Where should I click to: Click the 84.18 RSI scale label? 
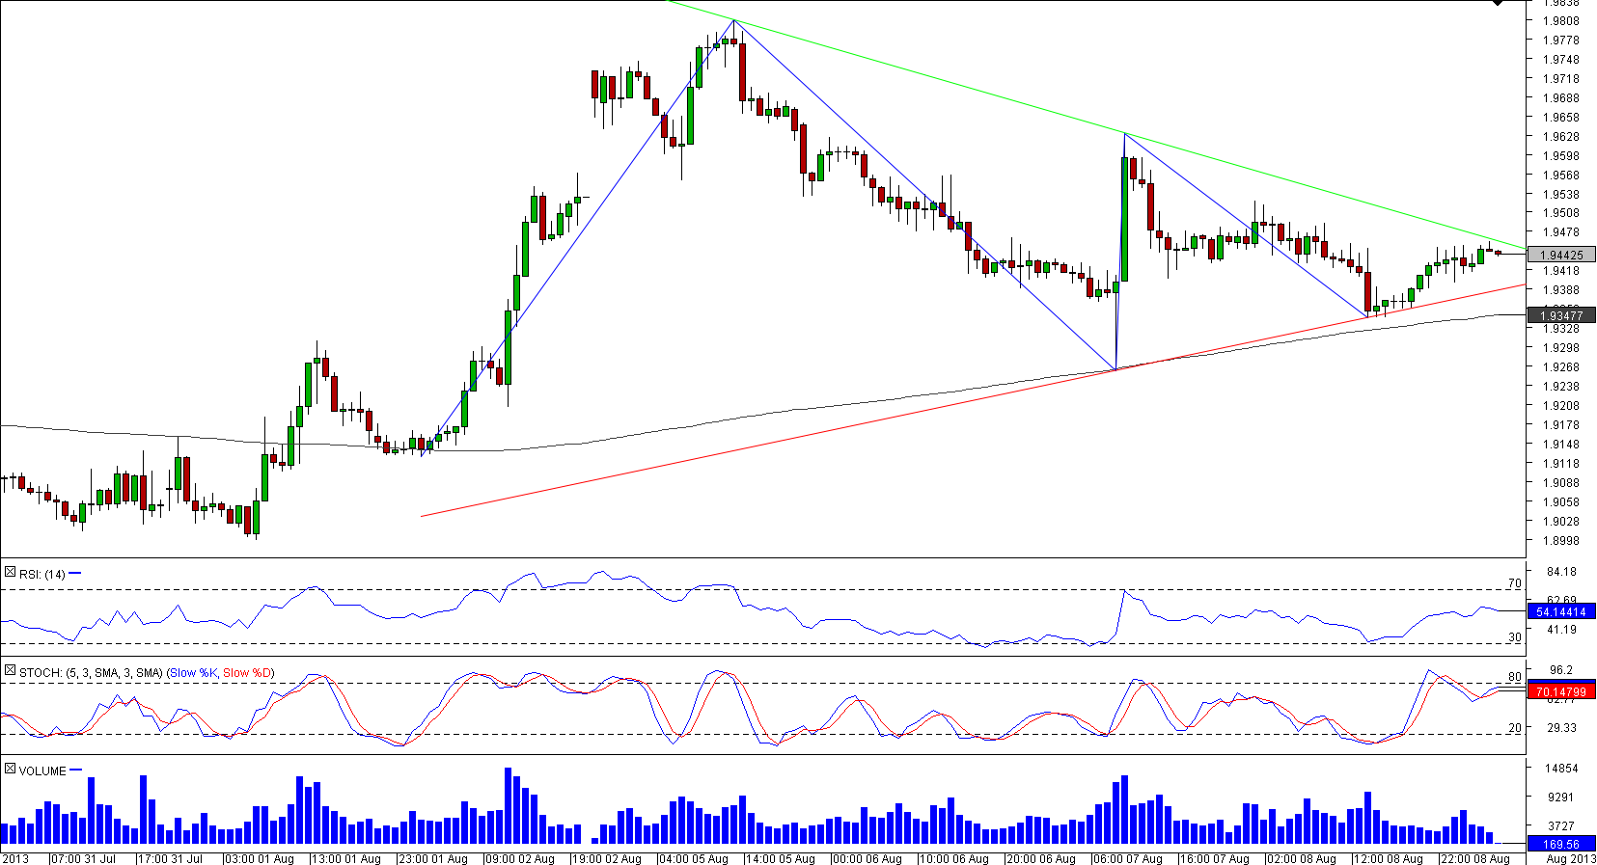click(x=1561, y=572)
